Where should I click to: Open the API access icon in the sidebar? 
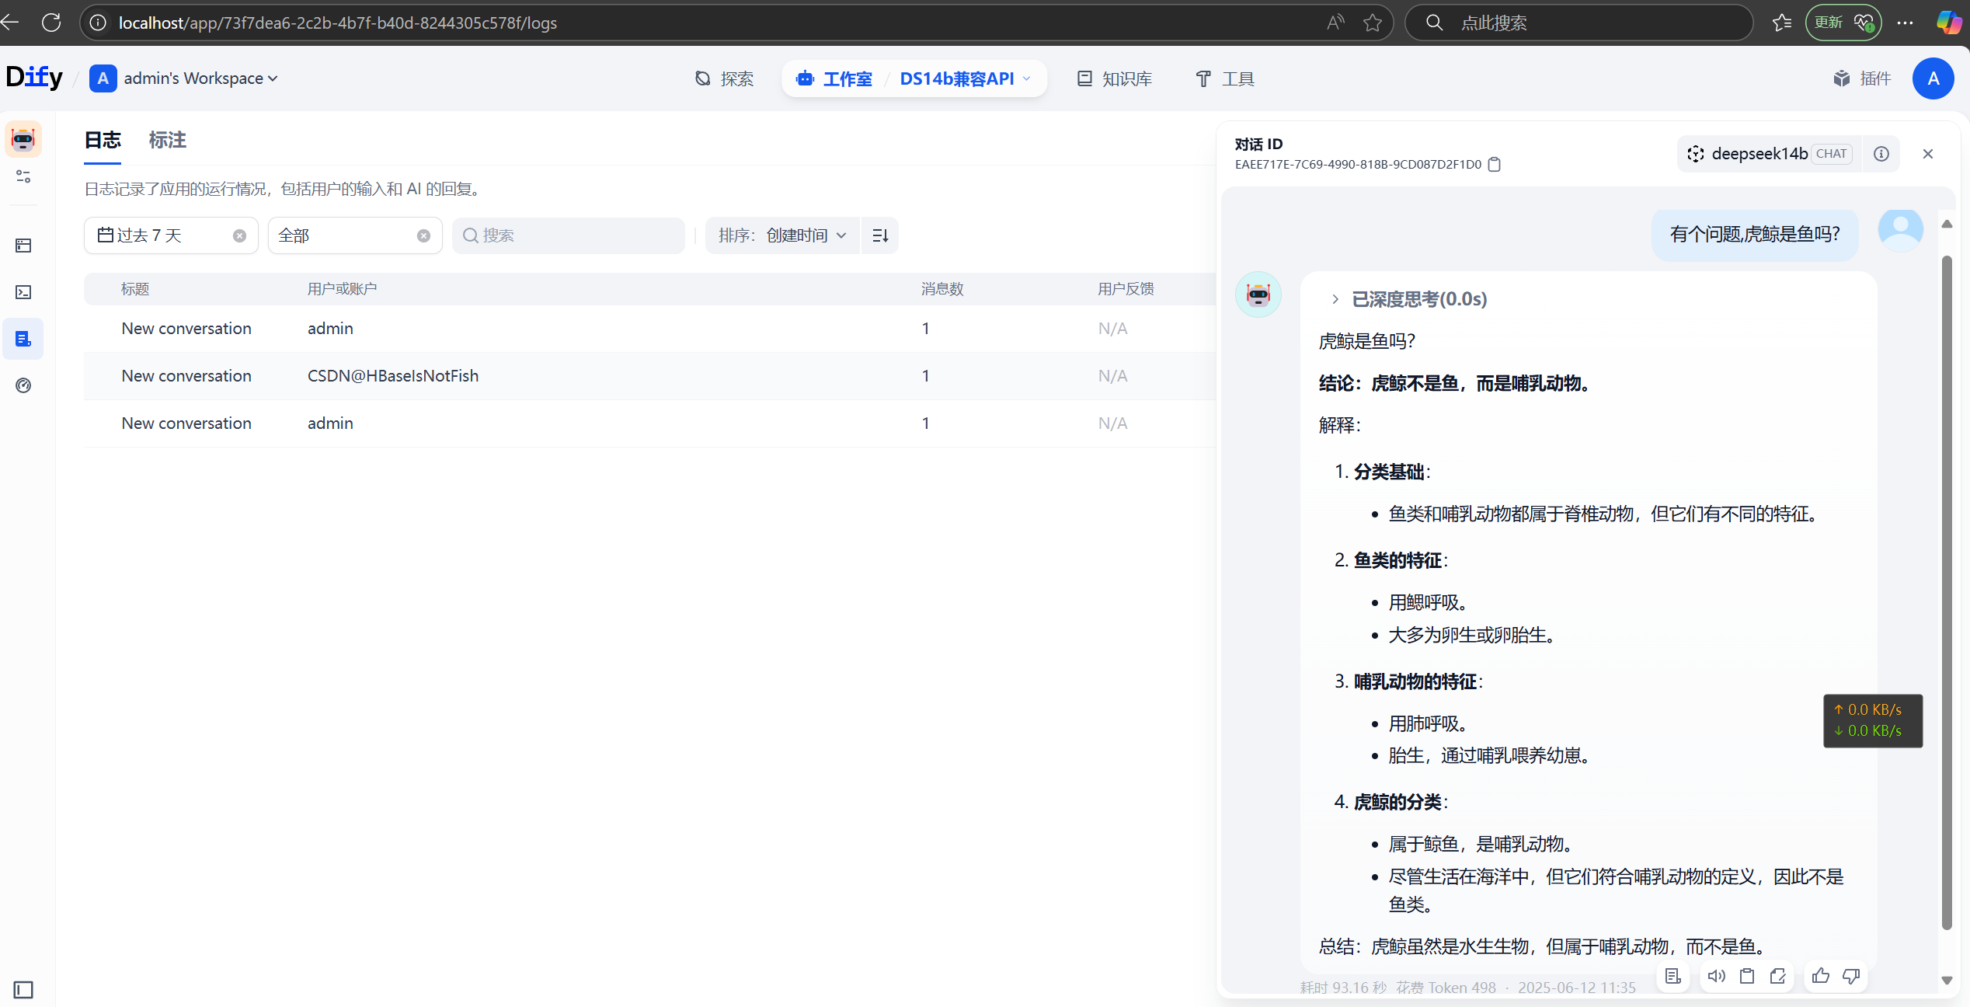tap(23, 292)
